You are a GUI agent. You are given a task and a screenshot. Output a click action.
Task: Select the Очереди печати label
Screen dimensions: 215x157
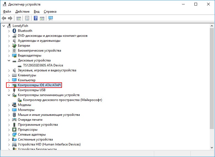(30, 120)
